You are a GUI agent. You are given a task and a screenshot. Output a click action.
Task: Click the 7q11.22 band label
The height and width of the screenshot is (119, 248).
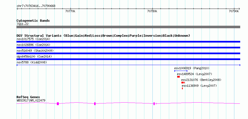pyautogui.click(x=23, y=24)
